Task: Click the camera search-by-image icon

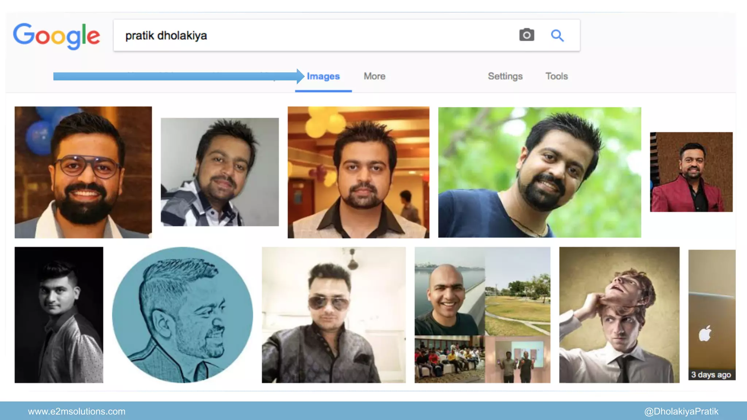Action: (x=526, y=35)
